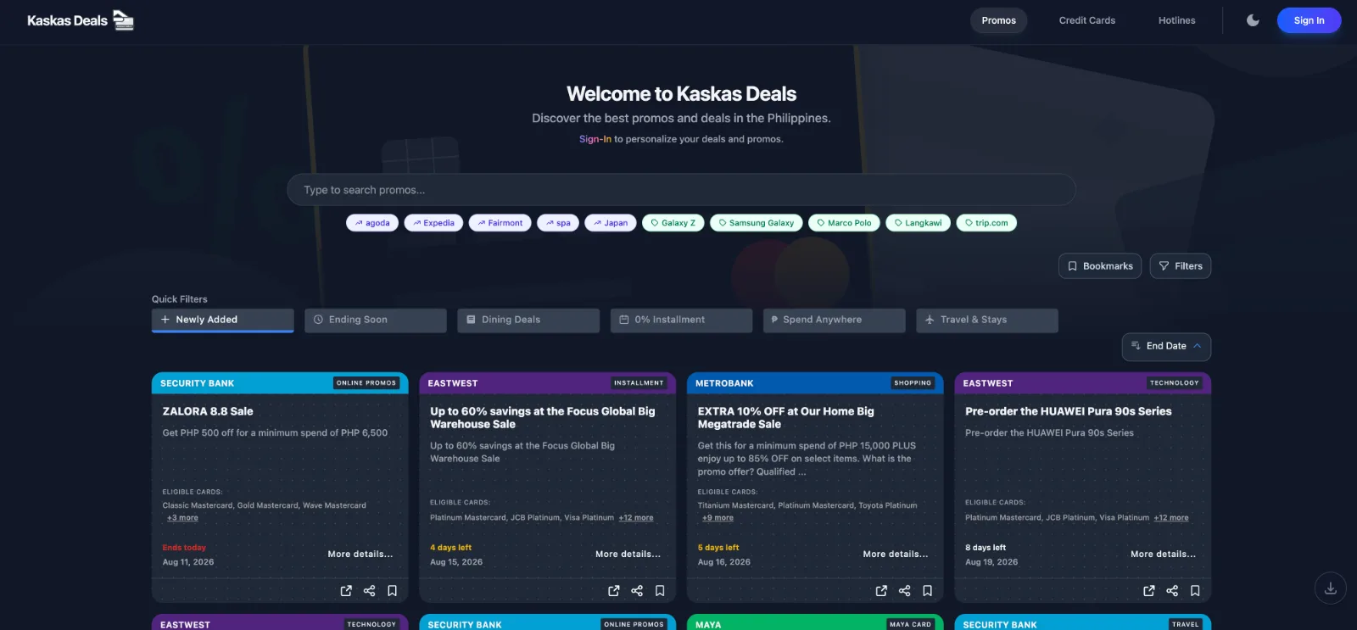Open the Filters panel
1357x630 pixels.
1181,266
